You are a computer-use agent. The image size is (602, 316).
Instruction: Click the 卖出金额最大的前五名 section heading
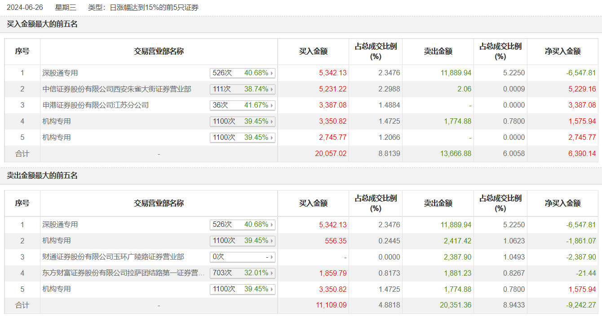[x=42, y=176]
